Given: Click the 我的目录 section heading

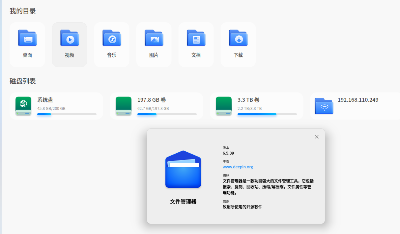Looking at the screenshot, I should 23,11.
